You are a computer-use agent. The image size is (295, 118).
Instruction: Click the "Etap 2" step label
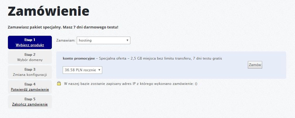(x=30, y=55)
